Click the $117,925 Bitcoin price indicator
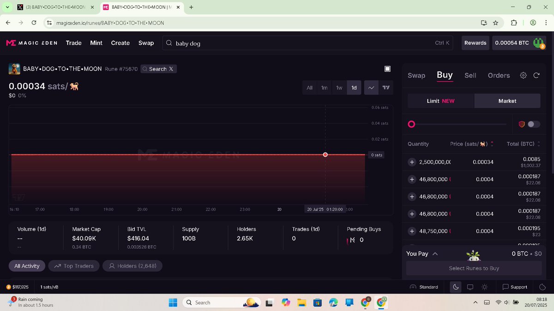The width and height of the screenshot is (554, 311). point(18,287)
